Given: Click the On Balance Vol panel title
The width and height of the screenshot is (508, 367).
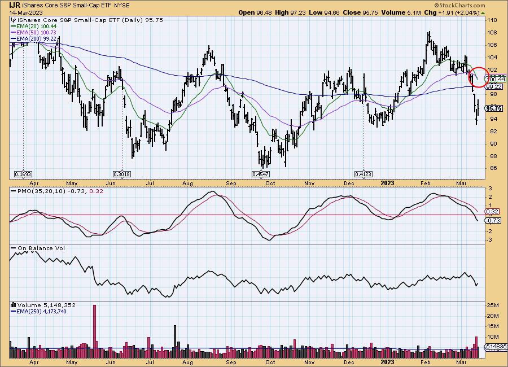Looking at the screenshot, I should coord(41,248).
